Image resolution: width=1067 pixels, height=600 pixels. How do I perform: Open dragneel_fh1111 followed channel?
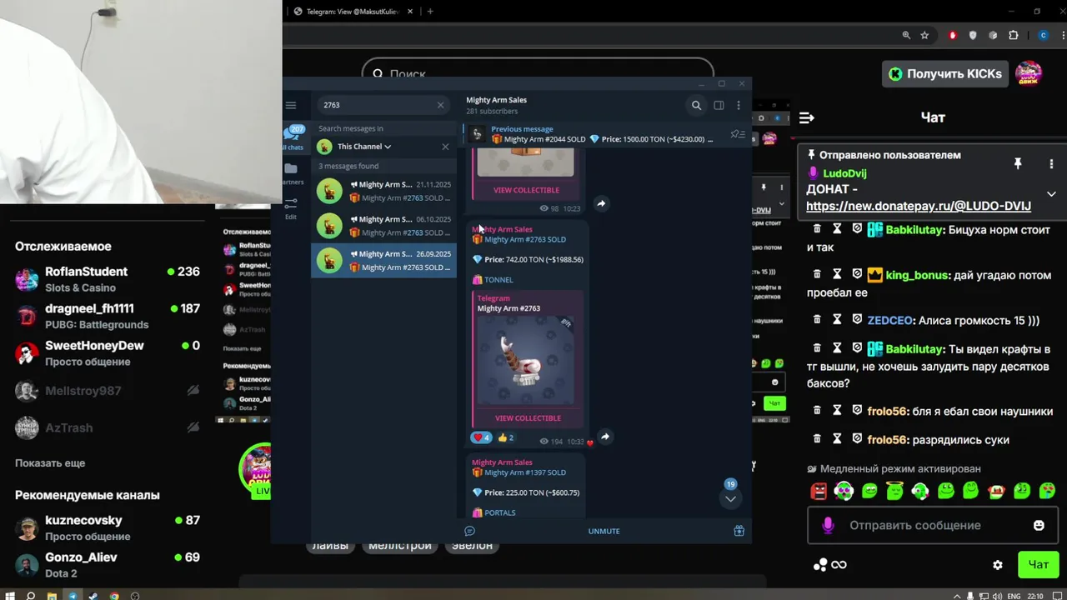107,316
